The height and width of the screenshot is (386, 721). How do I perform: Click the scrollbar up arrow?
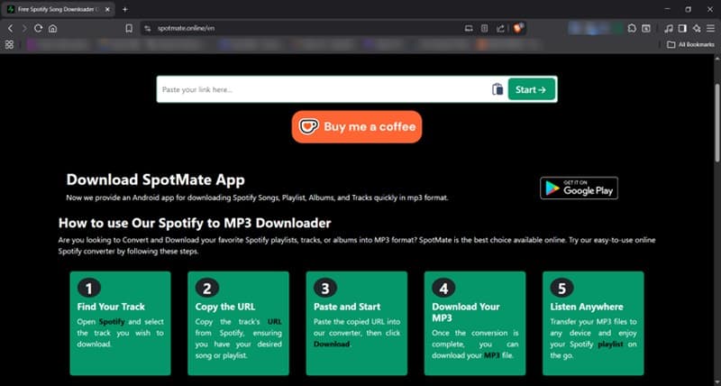[716, 59]
